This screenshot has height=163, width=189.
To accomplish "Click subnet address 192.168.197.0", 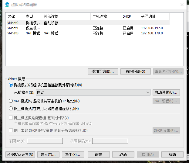I will coord(152,28).
